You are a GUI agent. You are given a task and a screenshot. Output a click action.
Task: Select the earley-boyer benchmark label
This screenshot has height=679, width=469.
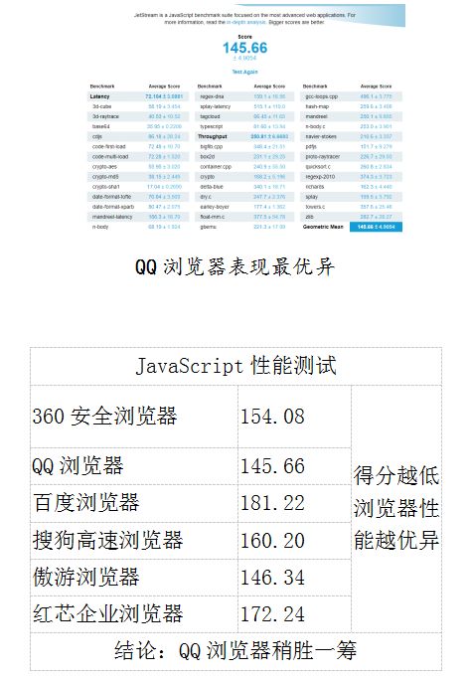coord(215,207)
